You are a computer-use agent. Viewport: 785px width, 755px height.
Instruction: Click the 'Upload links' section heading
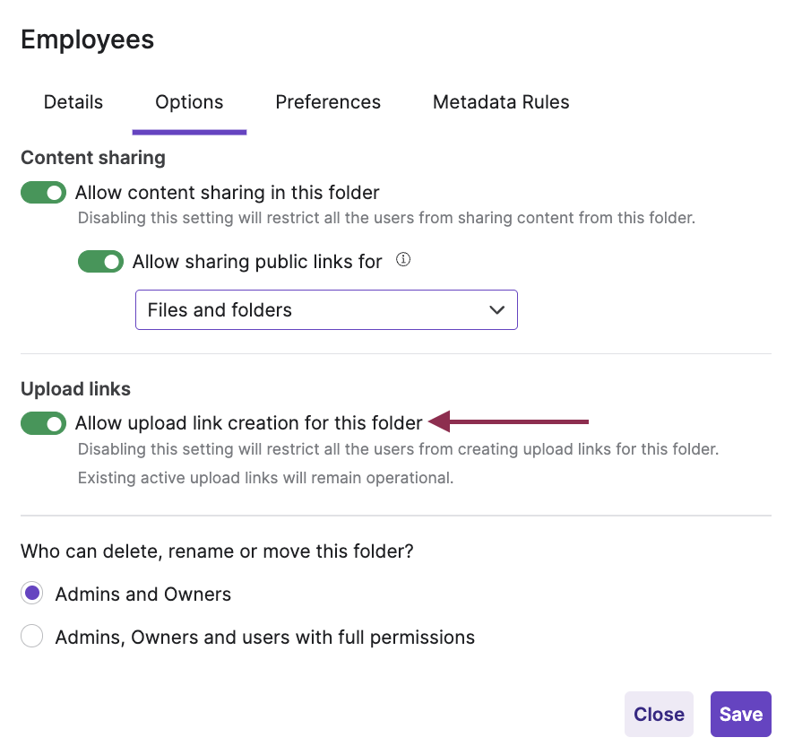point(76,389)
